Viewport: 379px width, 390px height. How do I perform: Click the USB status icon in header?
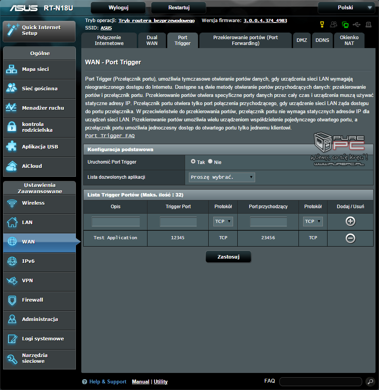pyautogui.click(x=357, y=25)
